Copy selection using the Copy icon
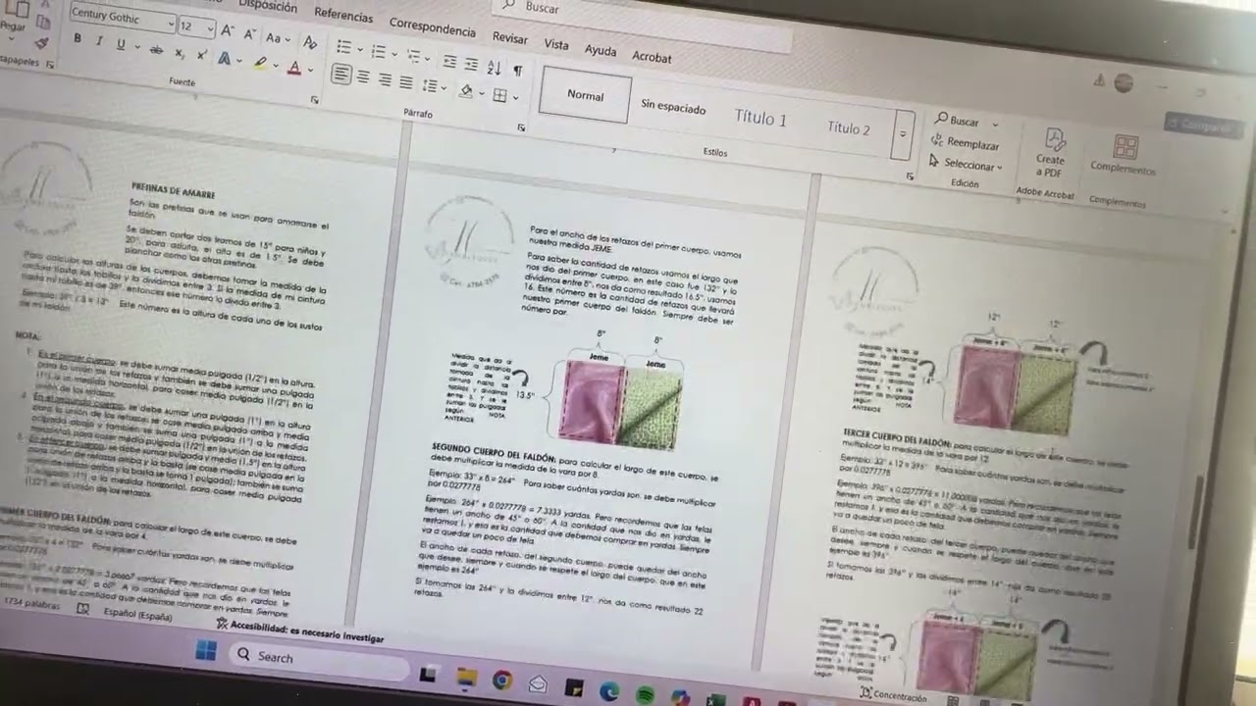The height and width of the screenshot is (706, 1256). pyautogui.click(x=42, y=20)
